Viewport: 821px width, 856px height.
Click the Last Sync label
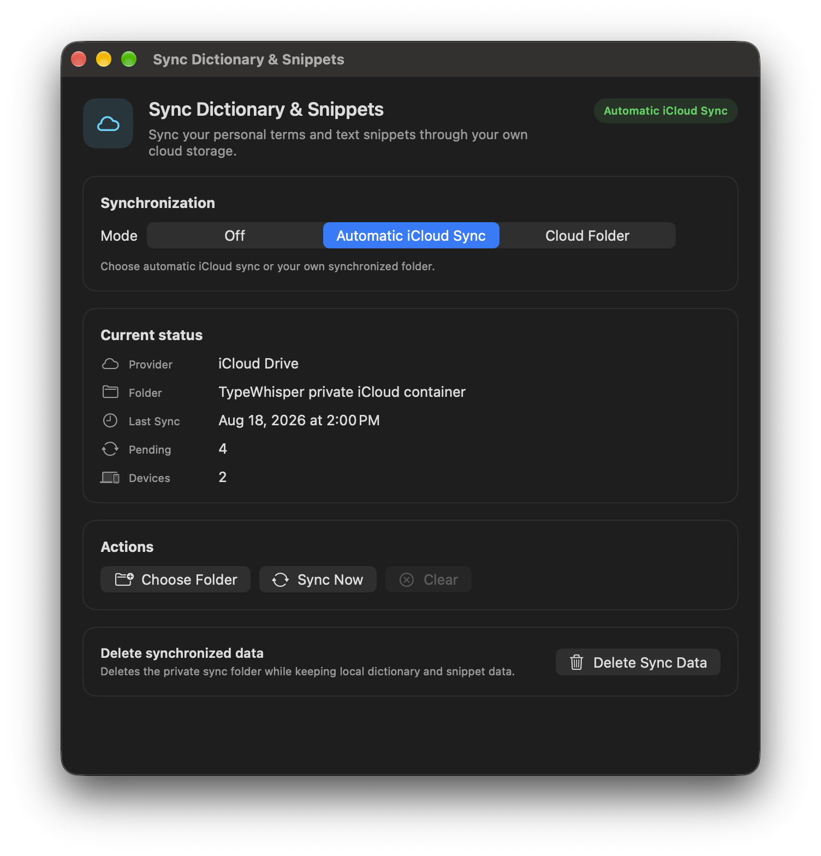(x=154, y=421)
